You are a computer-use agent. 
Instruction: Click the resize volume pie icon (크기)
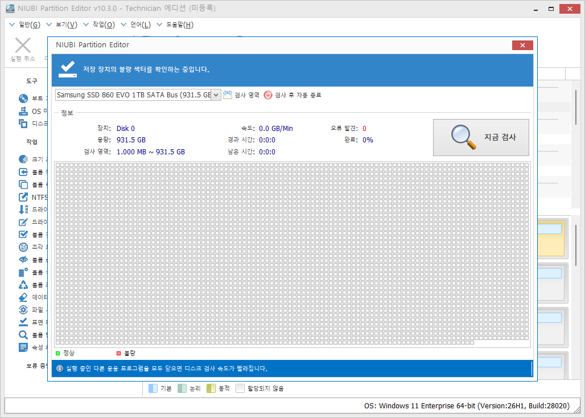tap(23, 159)
